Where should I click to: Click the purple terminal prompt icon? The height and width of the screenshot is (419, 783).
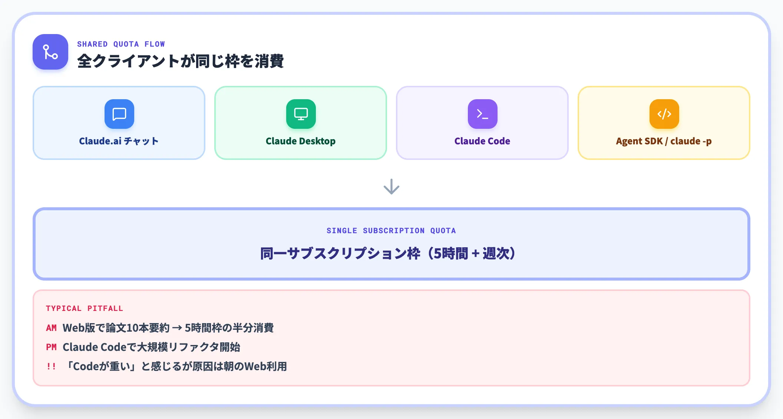[x=482, y=114]
